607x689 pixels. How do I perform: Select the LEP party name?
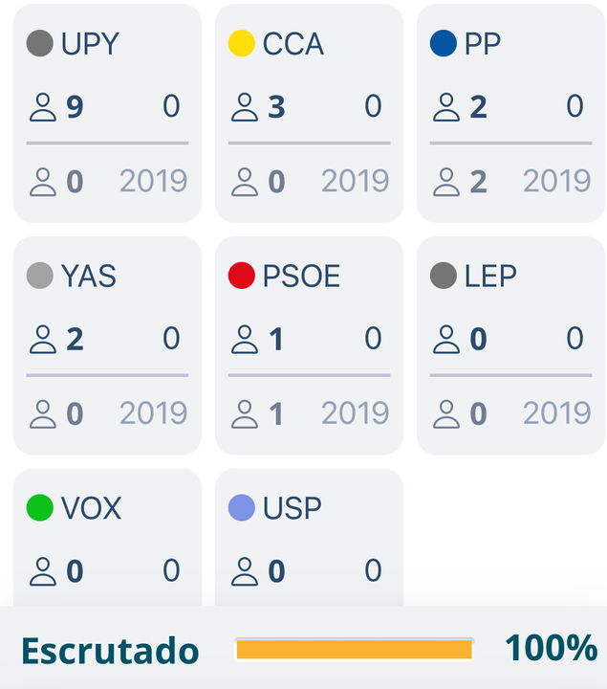(x=490, y=276)
